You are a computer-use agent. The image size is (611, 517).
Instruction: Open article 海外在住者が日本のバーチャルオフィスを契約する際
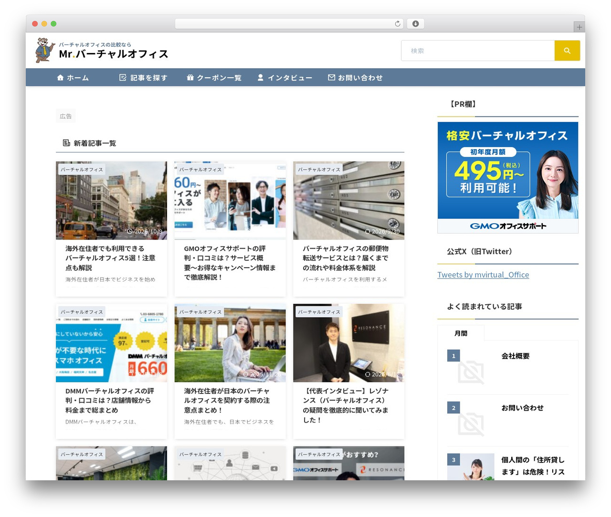click(227, 400)
